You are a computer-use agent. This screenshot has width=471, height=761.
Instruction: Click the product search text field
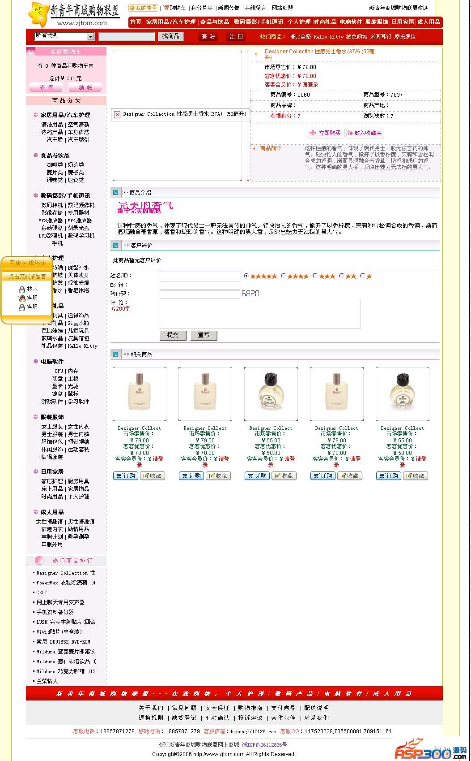[127, 37]
